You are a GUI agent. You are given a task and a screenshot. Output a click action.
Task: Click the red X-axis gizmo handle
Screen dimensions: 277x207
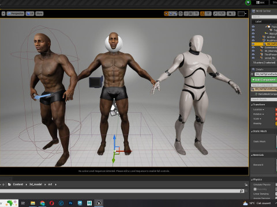[125, 151]
